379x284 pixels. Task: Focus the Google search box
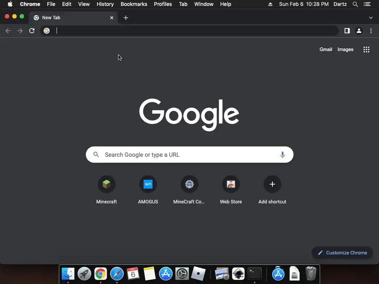coord(189,155)
